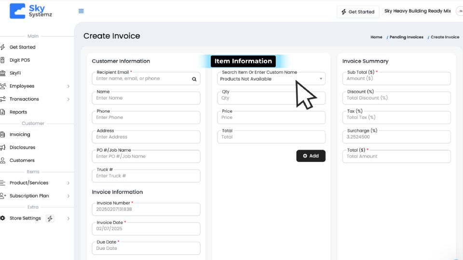
Task: Click the Disclosures megaphone icon
Action: click(3, 147)
